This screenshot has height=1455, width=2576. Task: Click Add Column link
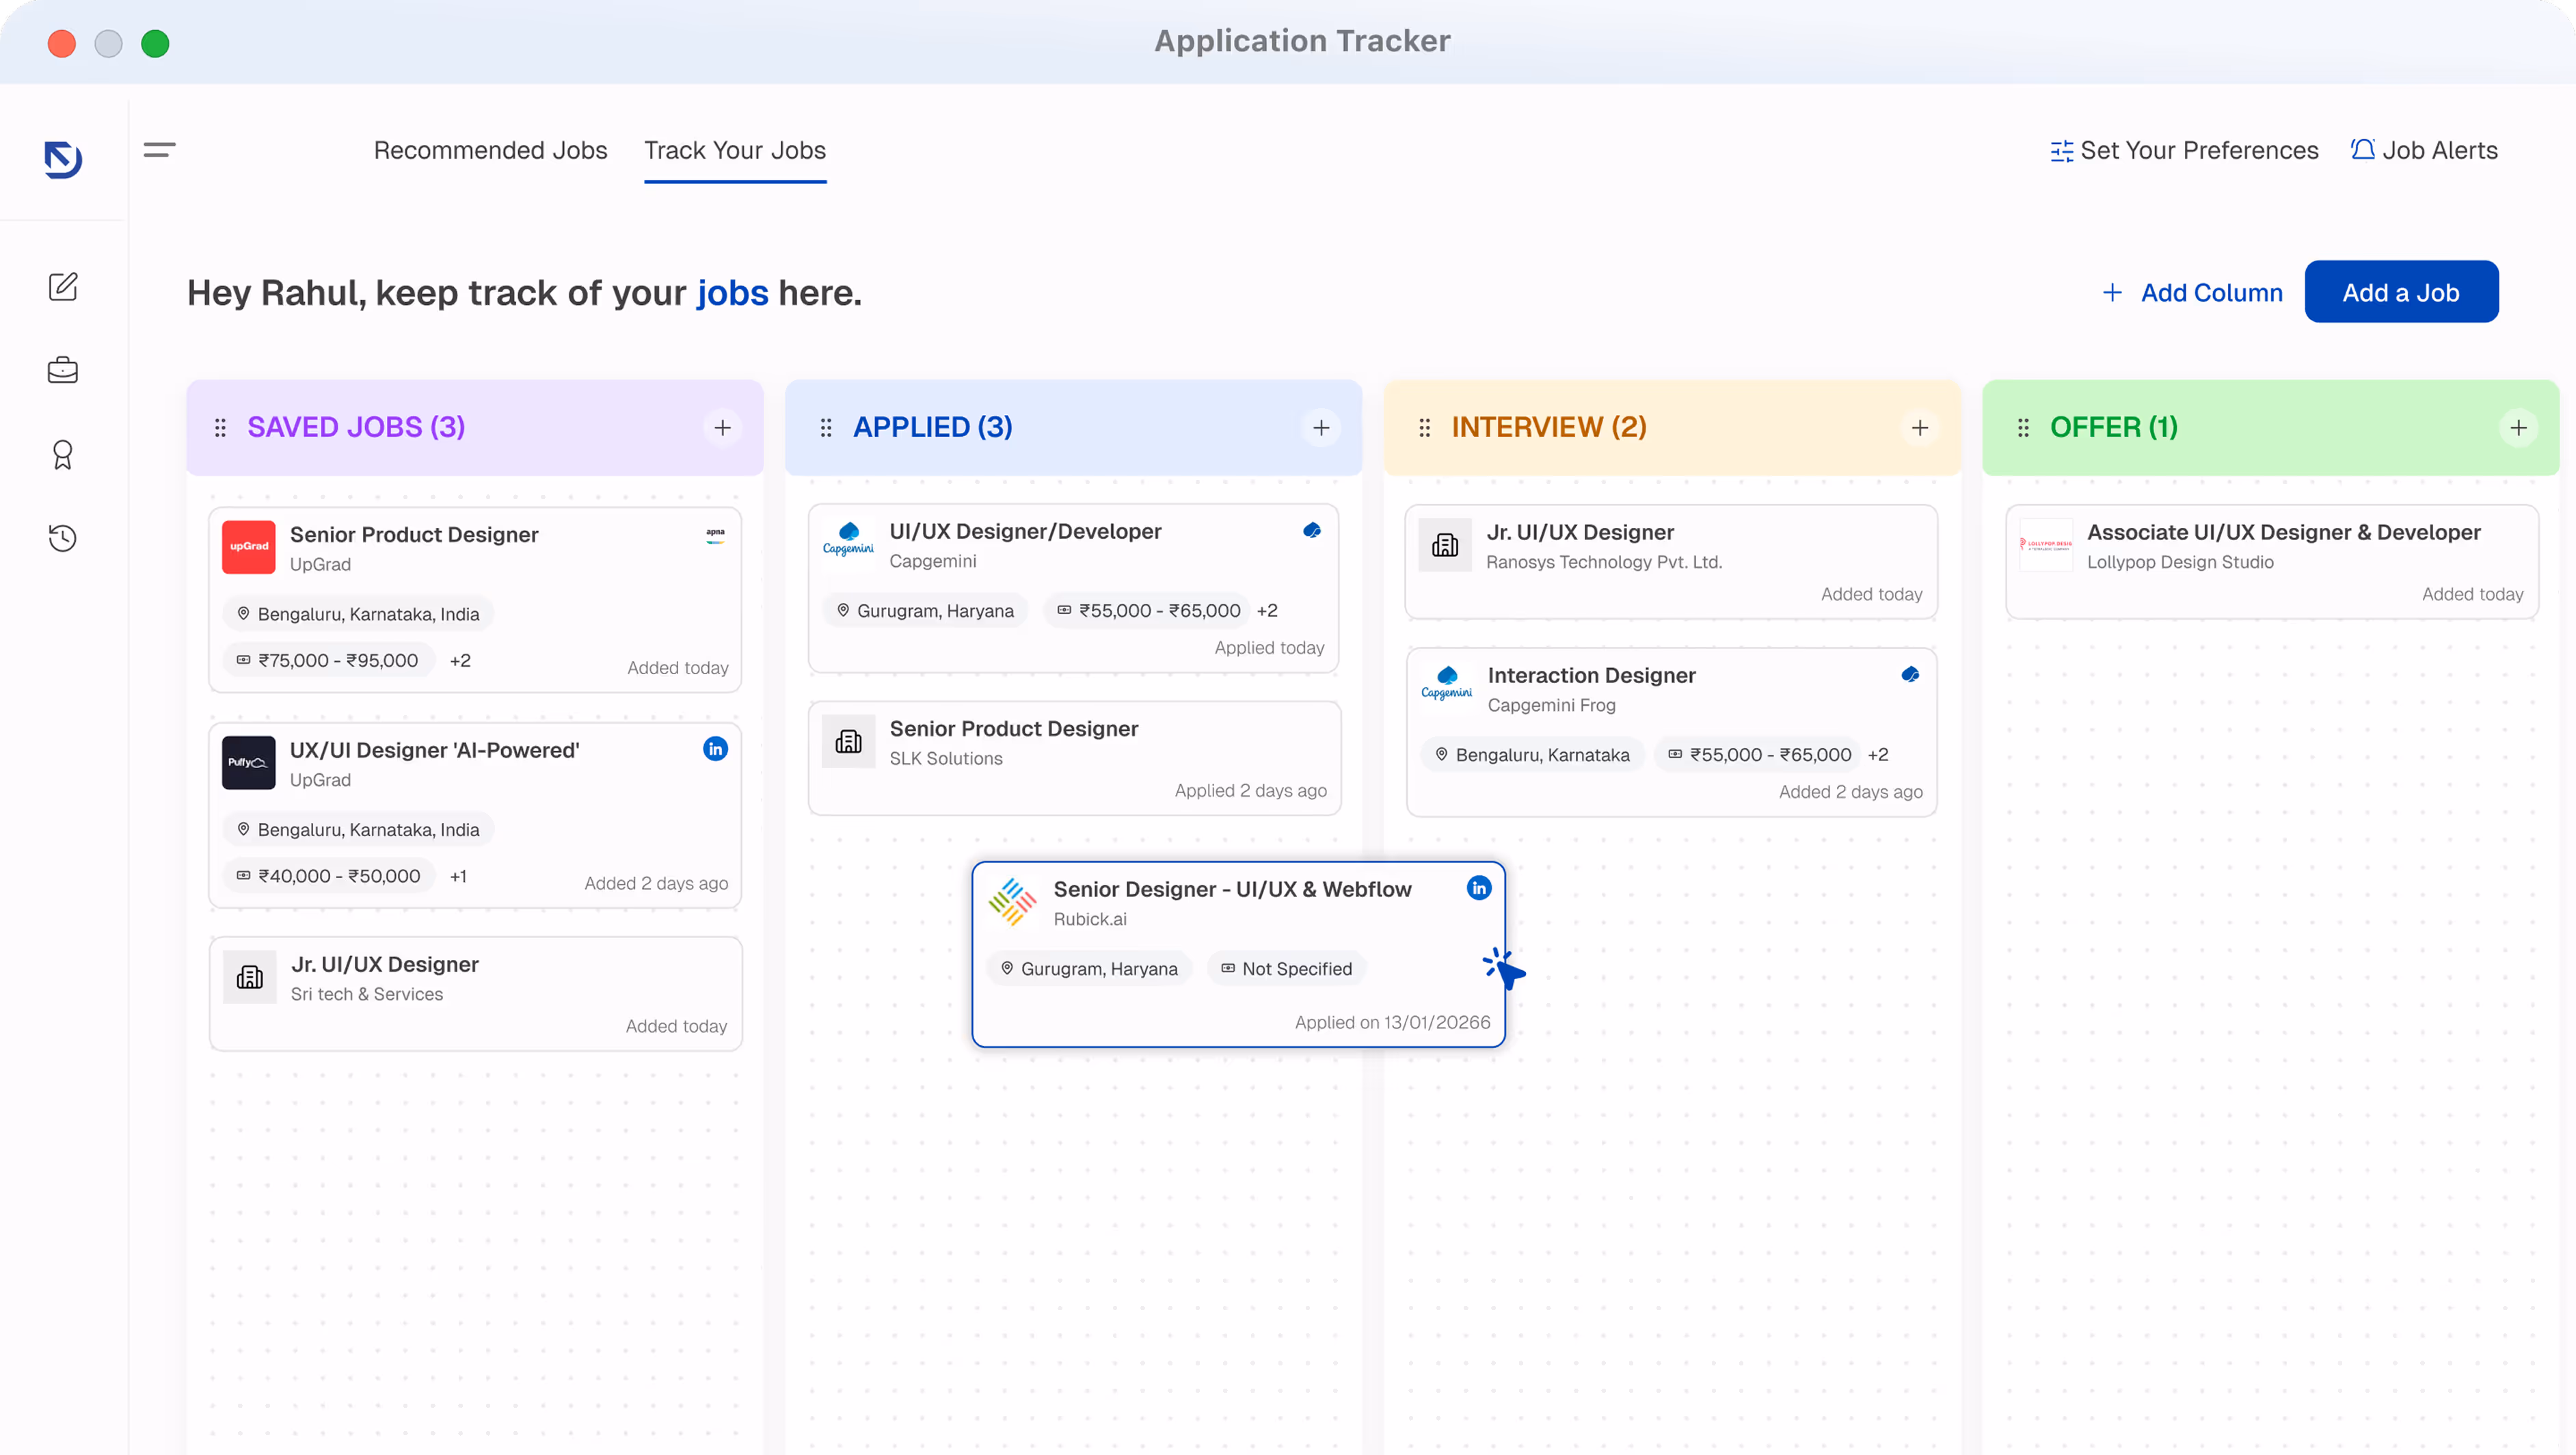(x=2193, y=293)
